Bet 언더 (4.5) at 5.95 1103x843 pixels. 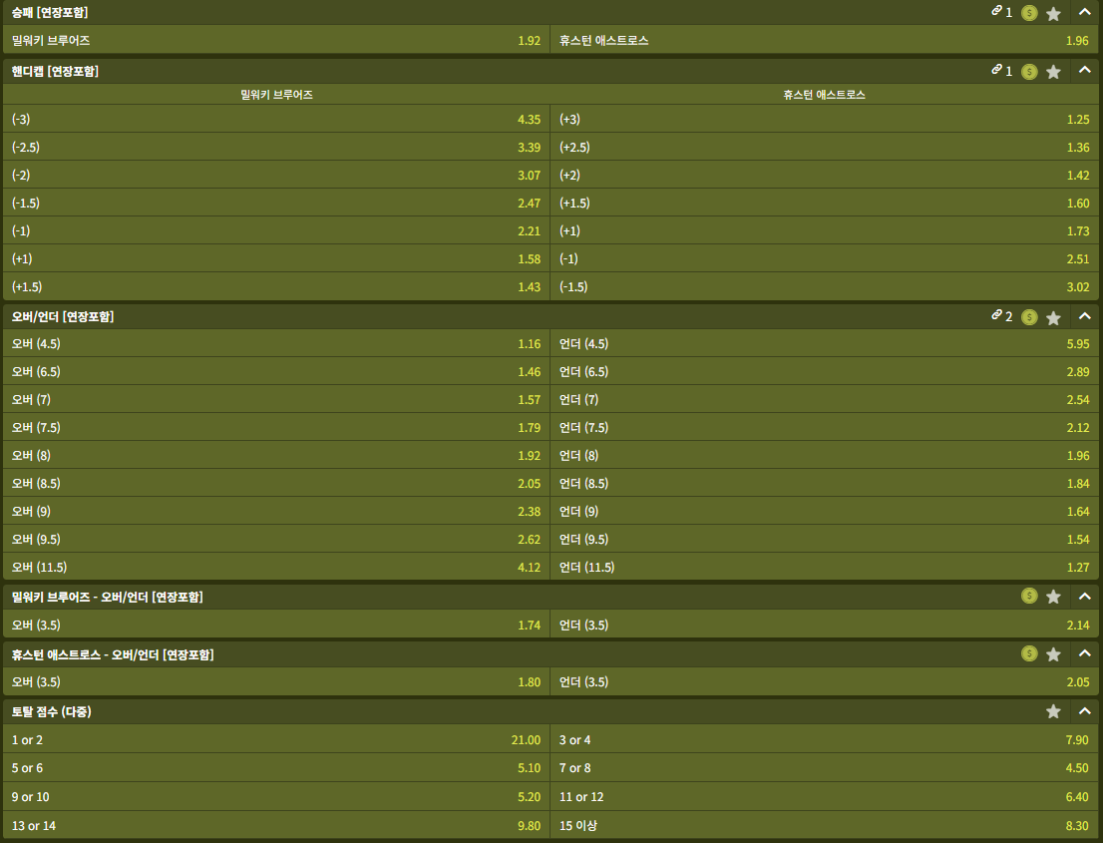pos(825,343)
